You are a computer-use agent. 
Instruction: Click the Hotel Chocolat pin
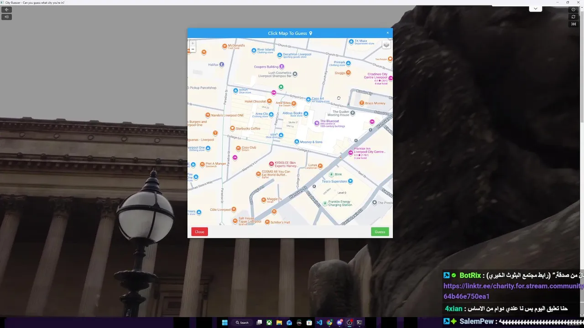click(269, 102)
